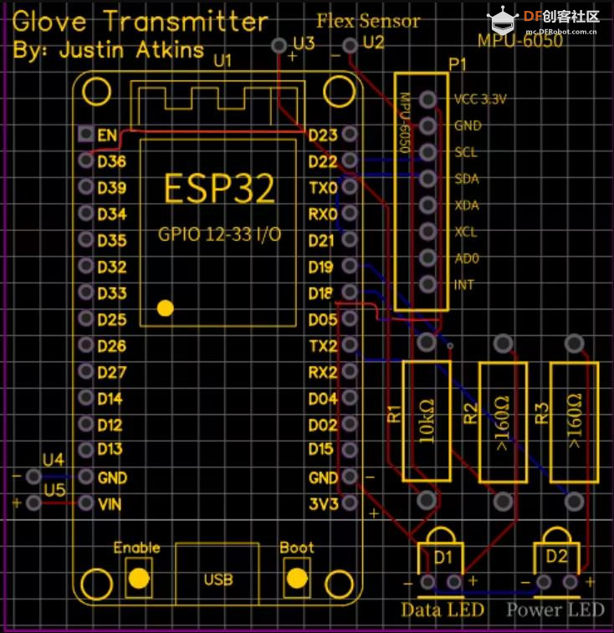Select the U5 plus pad
This screenshot has width=614, height=633.
tap(33, 503)
